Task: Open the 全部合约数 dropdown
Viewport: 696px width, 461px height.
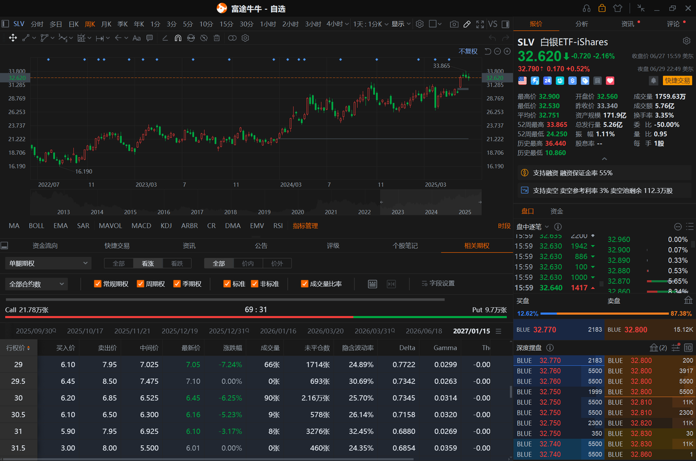Action: click(x=37, y=284)
